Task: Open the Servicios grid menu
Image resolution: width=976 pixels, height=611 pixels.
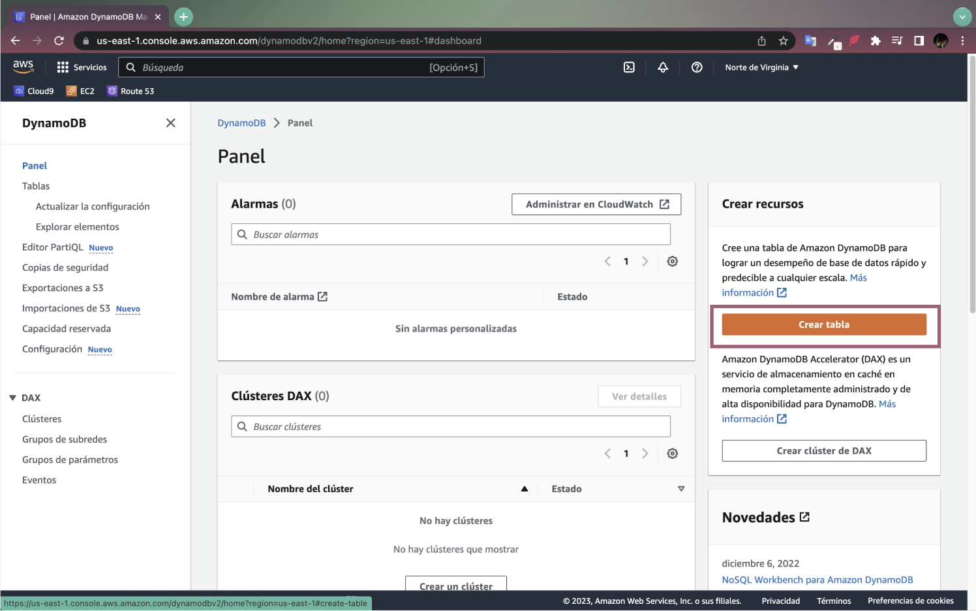Action: (82, 67)
